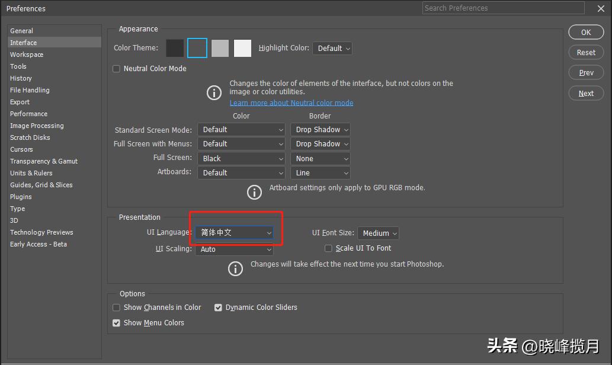
Task: Click the info icon about Photoshop restart notice
Action: (235, 268)
